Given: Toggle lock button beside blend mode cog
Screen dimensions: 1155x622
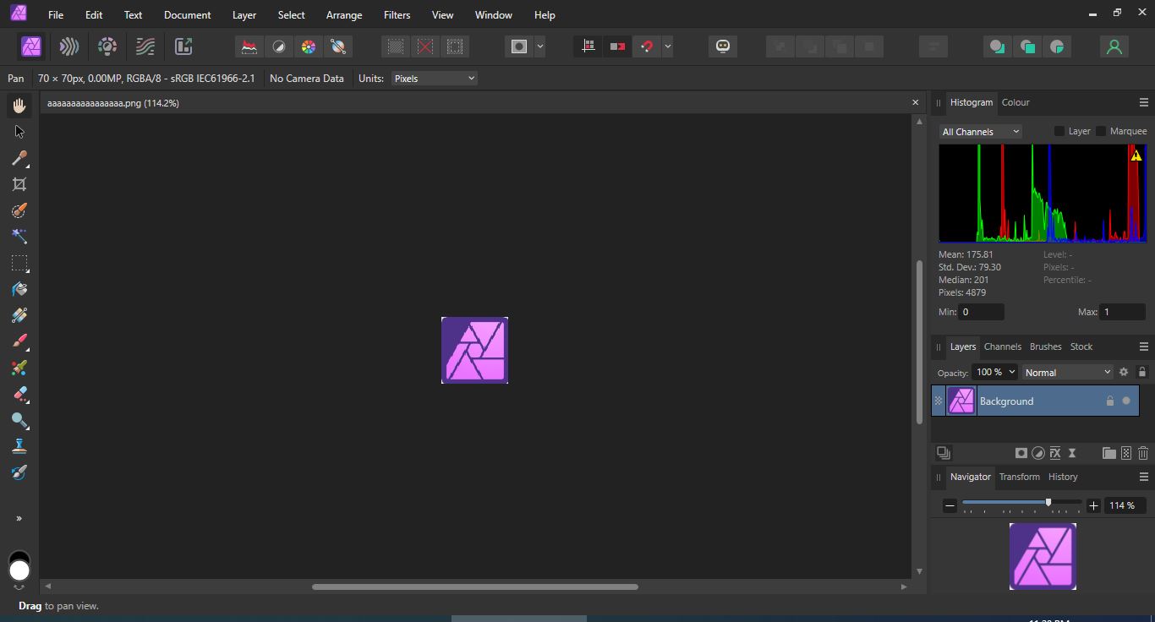Looking at the screenshot, I should [x=1142, y=372].
